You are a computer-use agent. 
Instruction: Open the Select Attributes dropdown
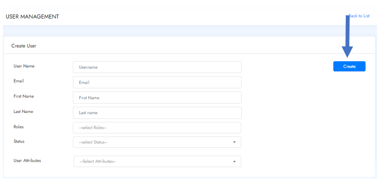click(157, 161)
